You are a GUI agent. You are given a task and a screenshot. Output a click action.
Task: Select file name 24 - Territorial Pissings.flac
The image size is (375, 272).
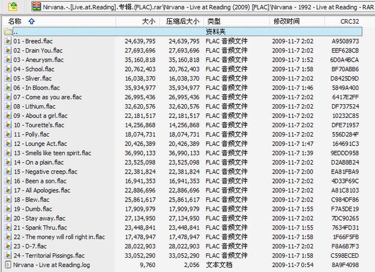point(49,255)
